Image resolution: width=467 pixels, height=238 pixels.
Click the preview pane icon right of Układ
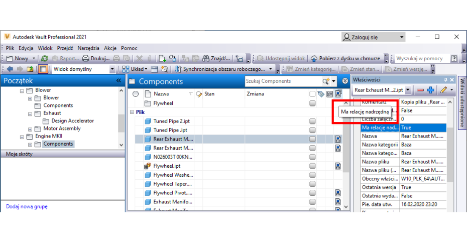coord(154,69)
